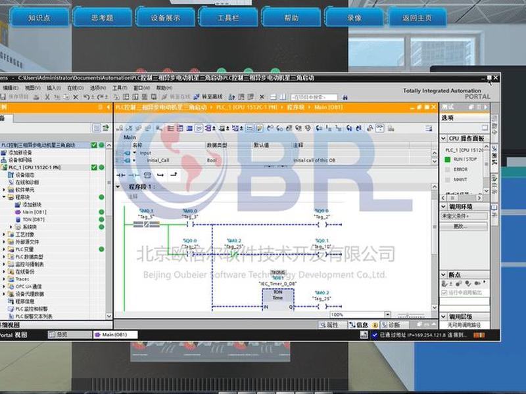The width and height of the screenshot is (526, 394).
Task: Insert a normally open contact from favorites bar
Action: point(120,175)
